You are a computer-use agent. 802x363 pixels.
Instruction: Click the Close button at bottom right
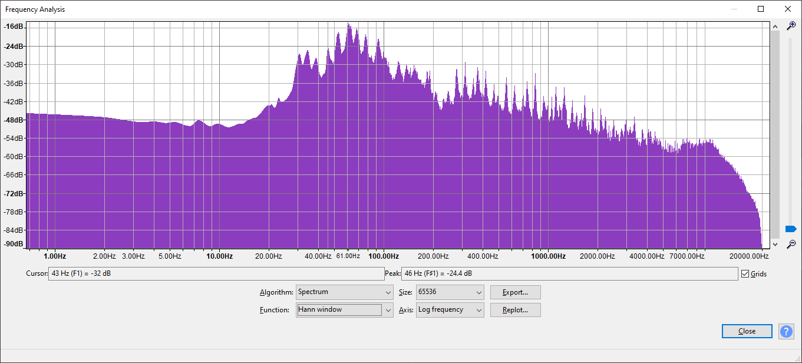pyautogui.click(x=747, y=331)
